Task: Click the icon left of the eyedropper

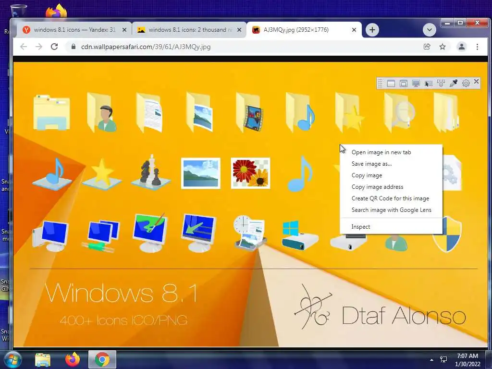Action: [x=441, y=83]
